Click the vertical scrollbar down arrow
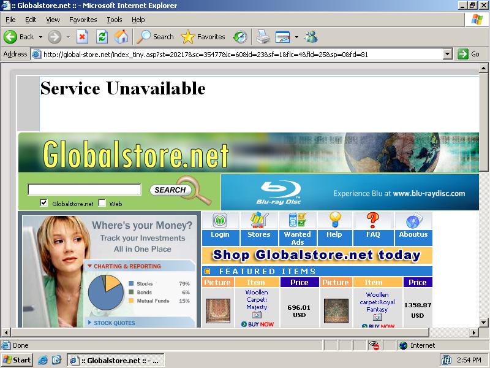Screen dimensions: 490x368 click(x=483, y=323)
